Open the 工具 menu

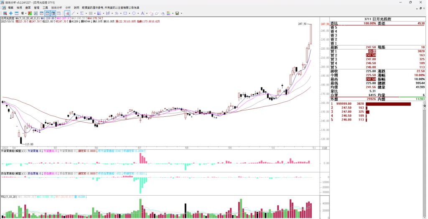tap(46, 8)
